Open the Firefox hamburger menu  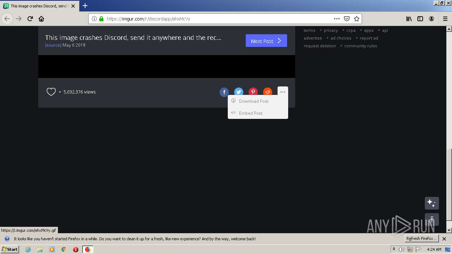click(445, 19)
